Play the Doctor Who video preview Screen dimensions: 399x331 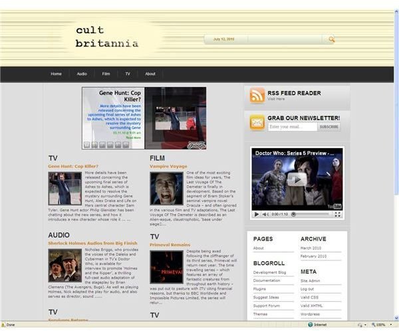coord(297,179)
